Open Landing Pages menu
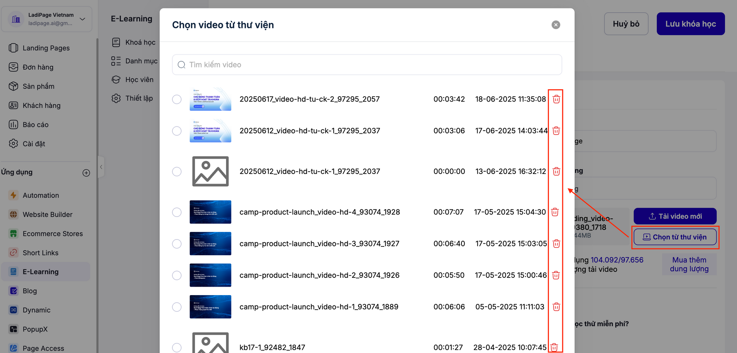The width and height of the screenshot is (737, 353). (x=46, y=48)
